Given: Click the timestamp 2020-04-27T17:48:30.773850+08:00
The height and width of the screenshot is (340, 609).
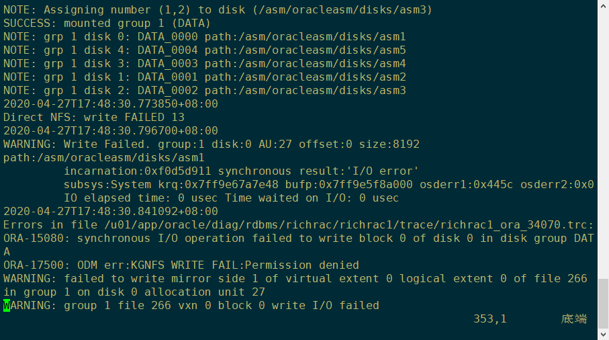Looking at the screenshot, I should point(110,104).
